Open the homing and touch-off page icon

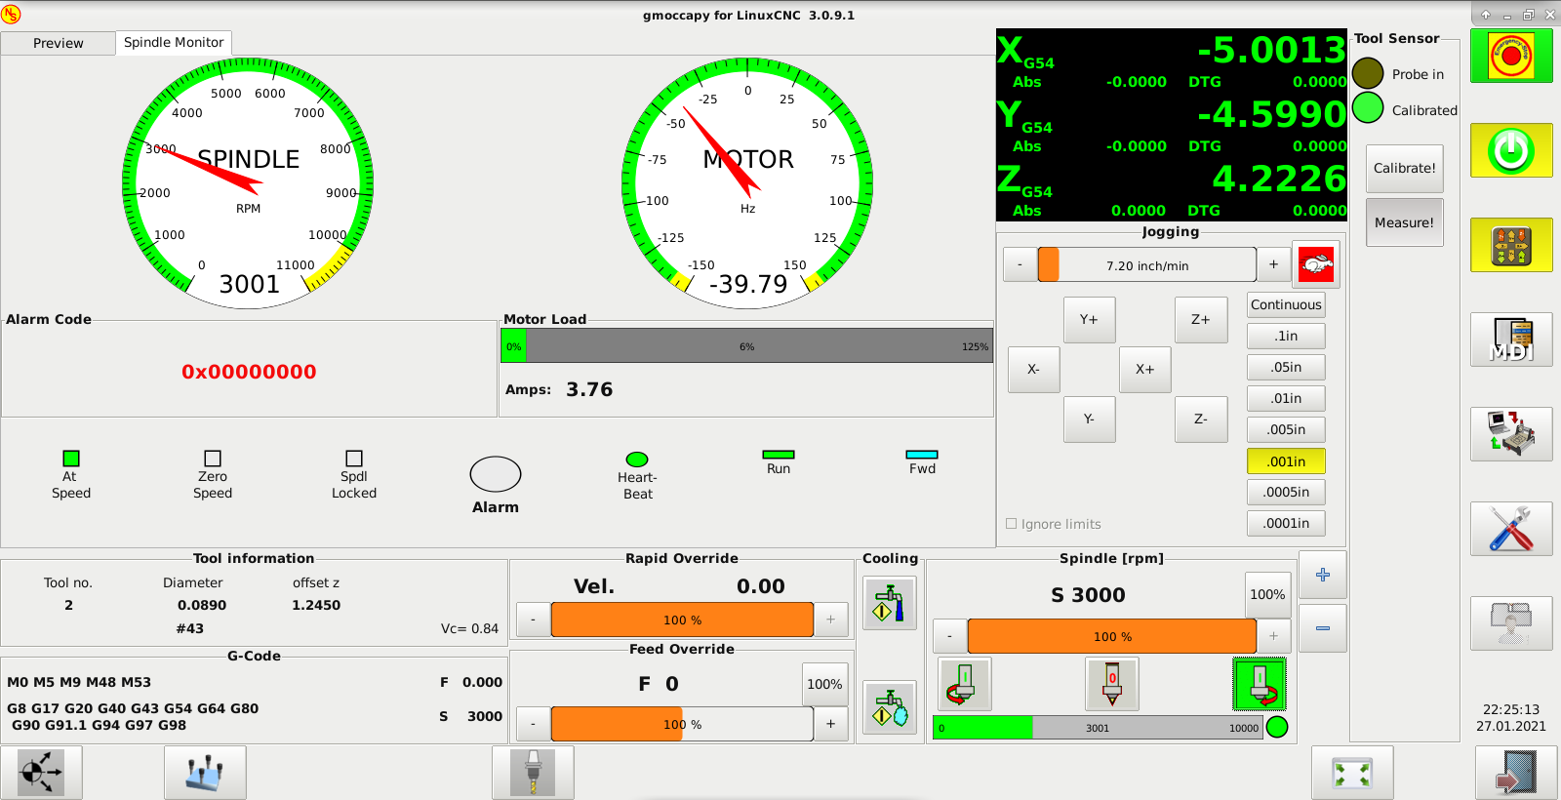pyautogui.click(x=1511, y=245)
